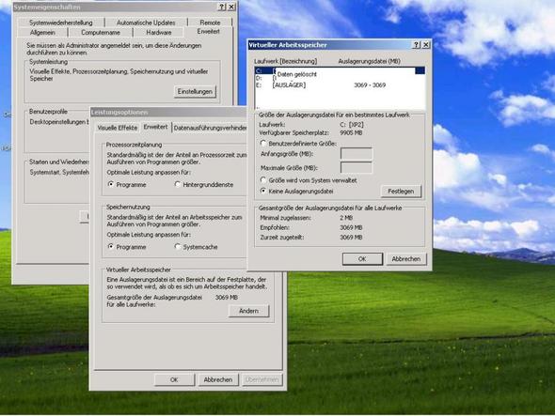Image resolution: width=555 pixels, height=416 pixels.
Task: Select drive D: row in Laufwerk list
Action: pos(340,78)
